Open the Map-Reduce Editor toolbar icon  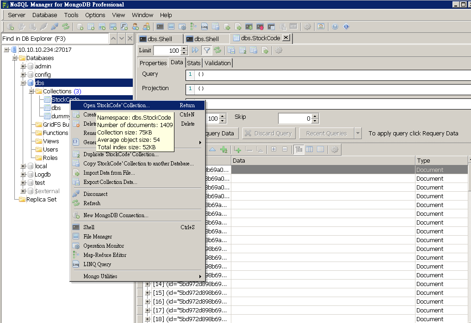pos(193,27)
